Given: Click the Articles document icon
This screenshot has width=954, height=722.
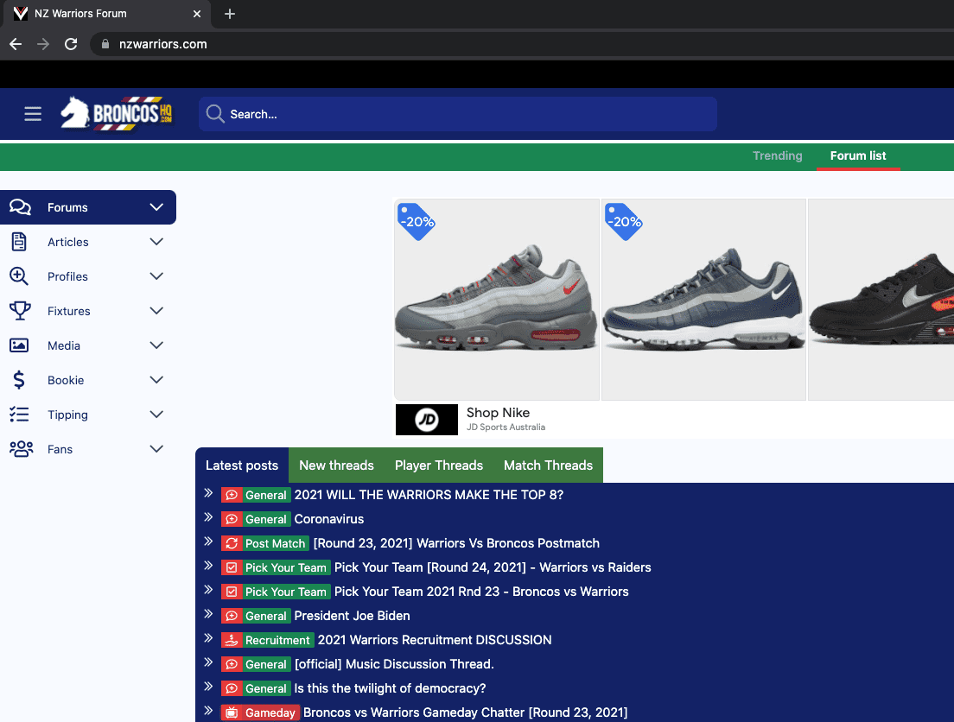Looking at the screenshot, I should (x=19, y=242).
